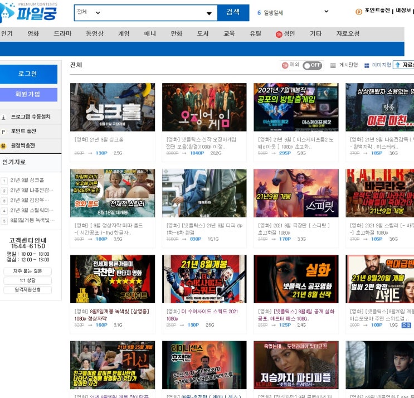This screenshot has height=398, width=414.
Task: Open the DP 디피 drama thumbnail
Action: click(204, 193)
